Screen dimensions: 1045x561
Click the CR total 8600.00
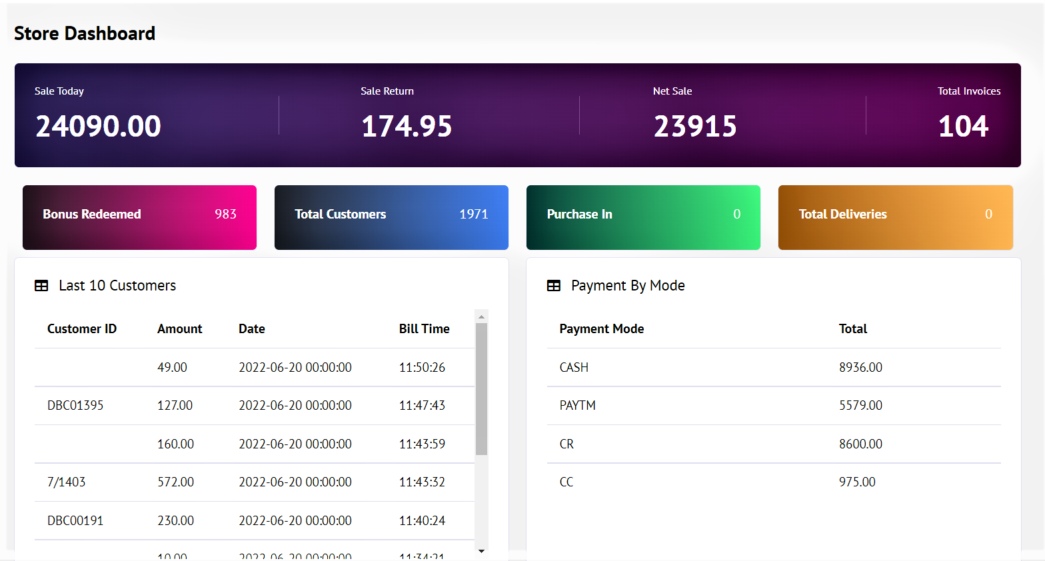point(860,444)
